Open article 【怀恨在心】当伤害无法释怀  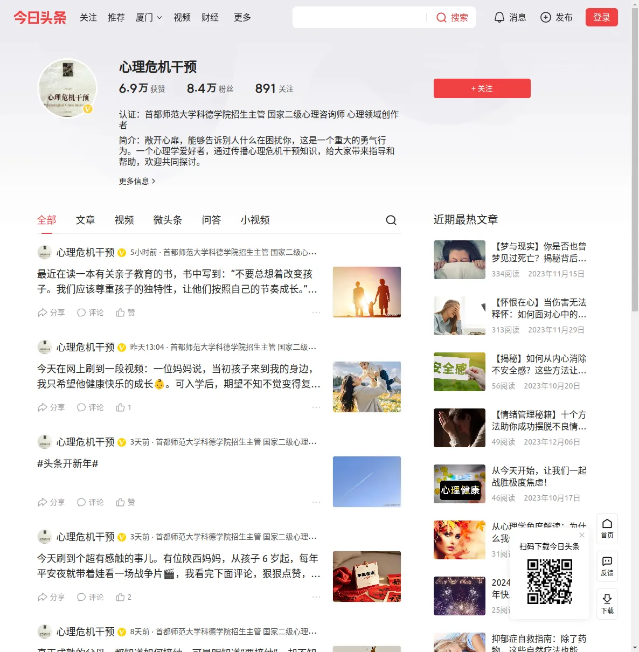(x=539, y=308)
